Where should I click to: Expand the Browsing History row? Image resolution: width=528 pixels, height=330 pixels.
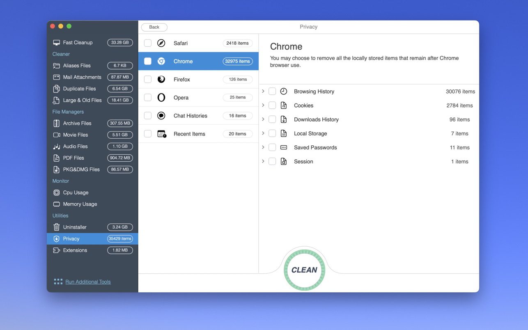(x=263, y=91)
